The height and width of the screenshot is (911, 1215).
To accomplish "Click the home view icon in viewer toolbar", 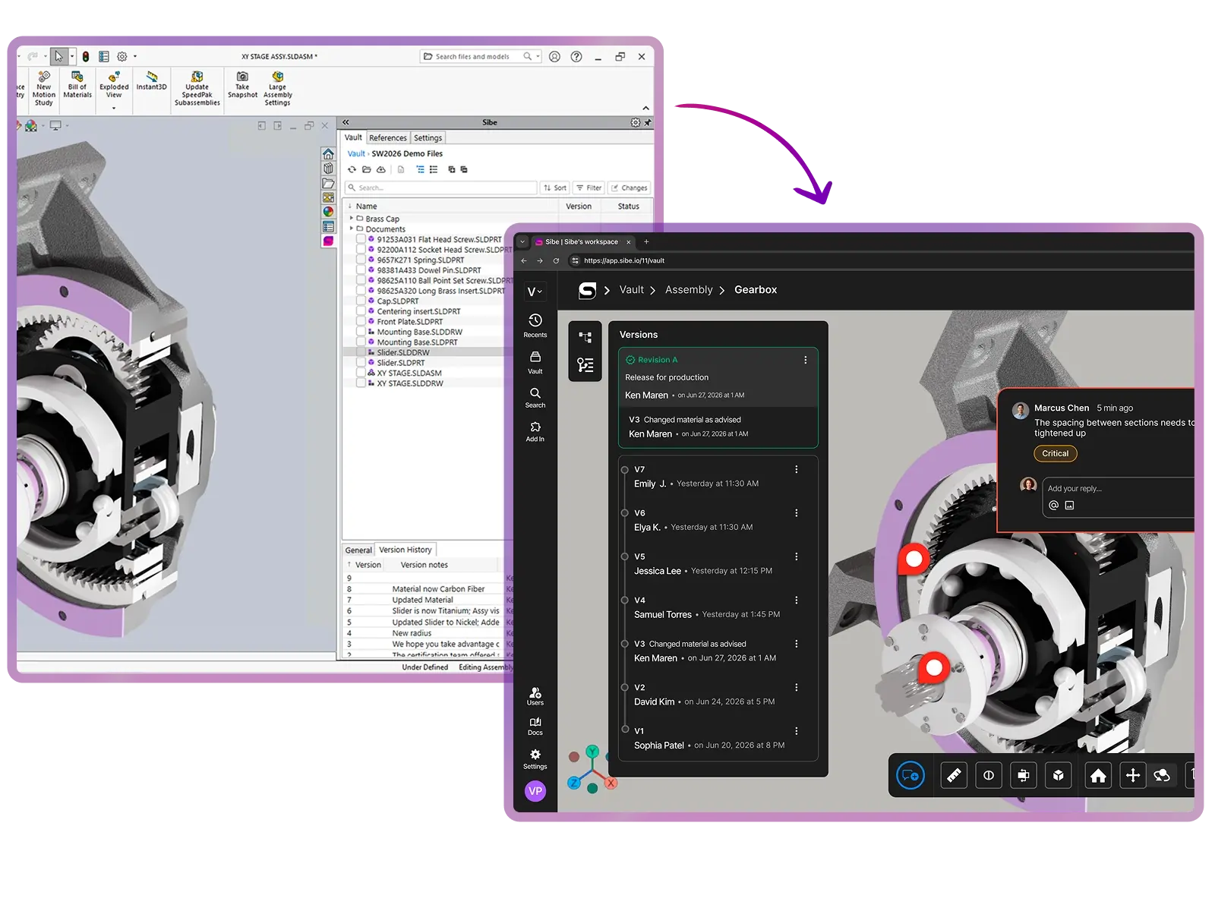I will tap(1098, 775).
